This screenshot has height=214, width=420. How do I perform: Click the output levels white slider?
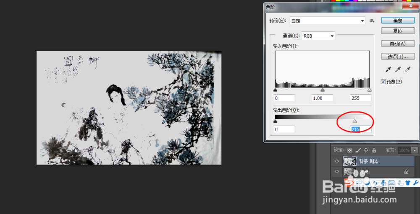354,121
